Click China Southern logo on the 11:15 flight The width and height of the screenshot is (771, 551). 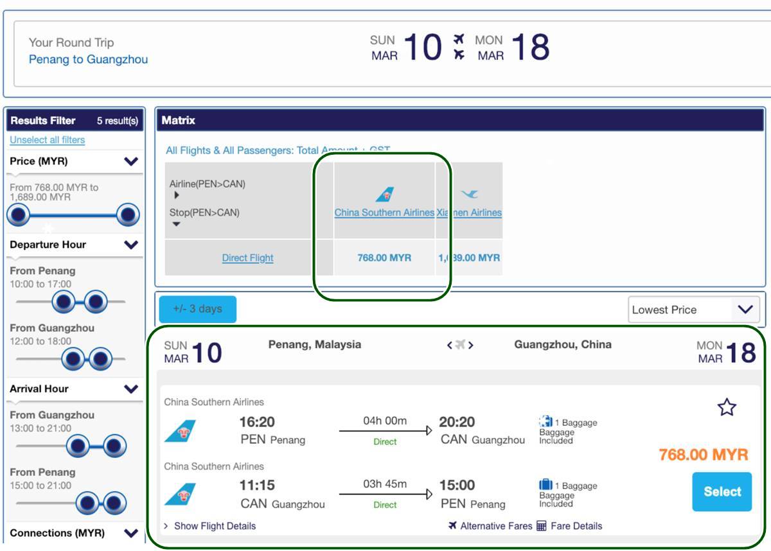point(180,494)
